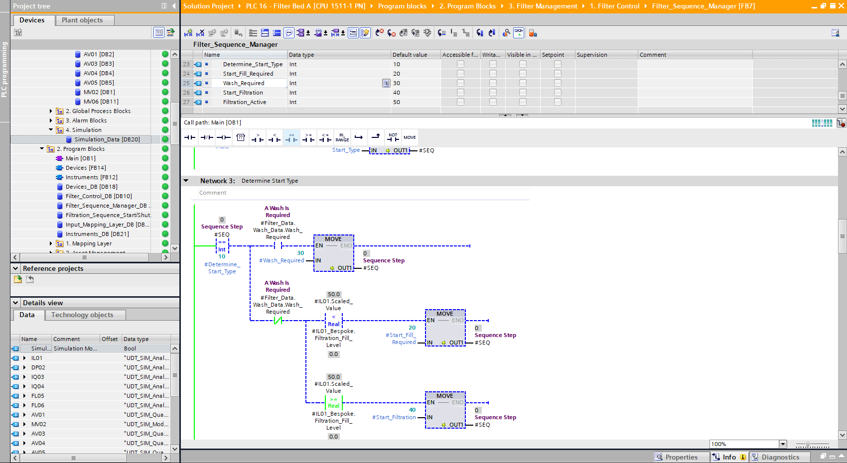Toggle Accessible checkbox for Wash_Required row

click(x=460, y=83)
